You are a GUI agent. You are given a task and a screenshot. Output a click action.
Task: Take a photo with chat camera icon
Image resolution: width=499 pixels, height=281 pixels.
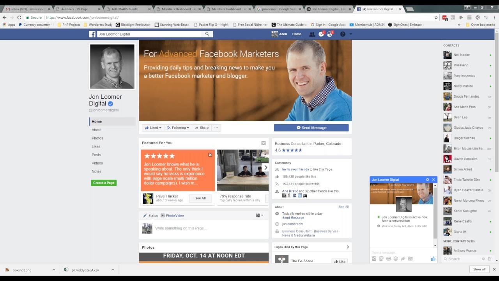click(410, 259)
